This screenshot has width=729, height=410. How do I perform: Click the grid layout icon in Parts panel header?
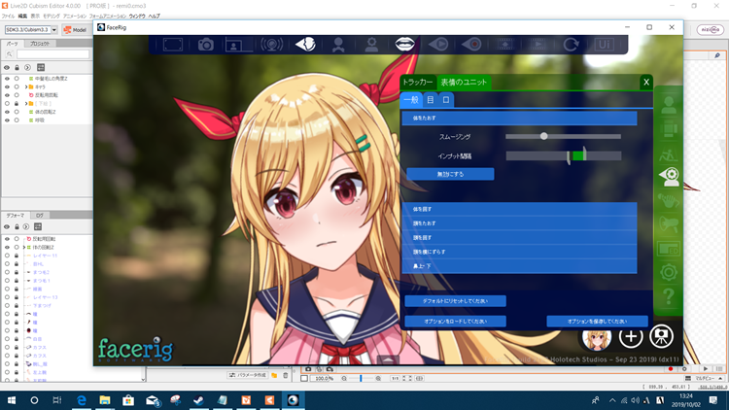pyautogui.click(x=41, y=67)
